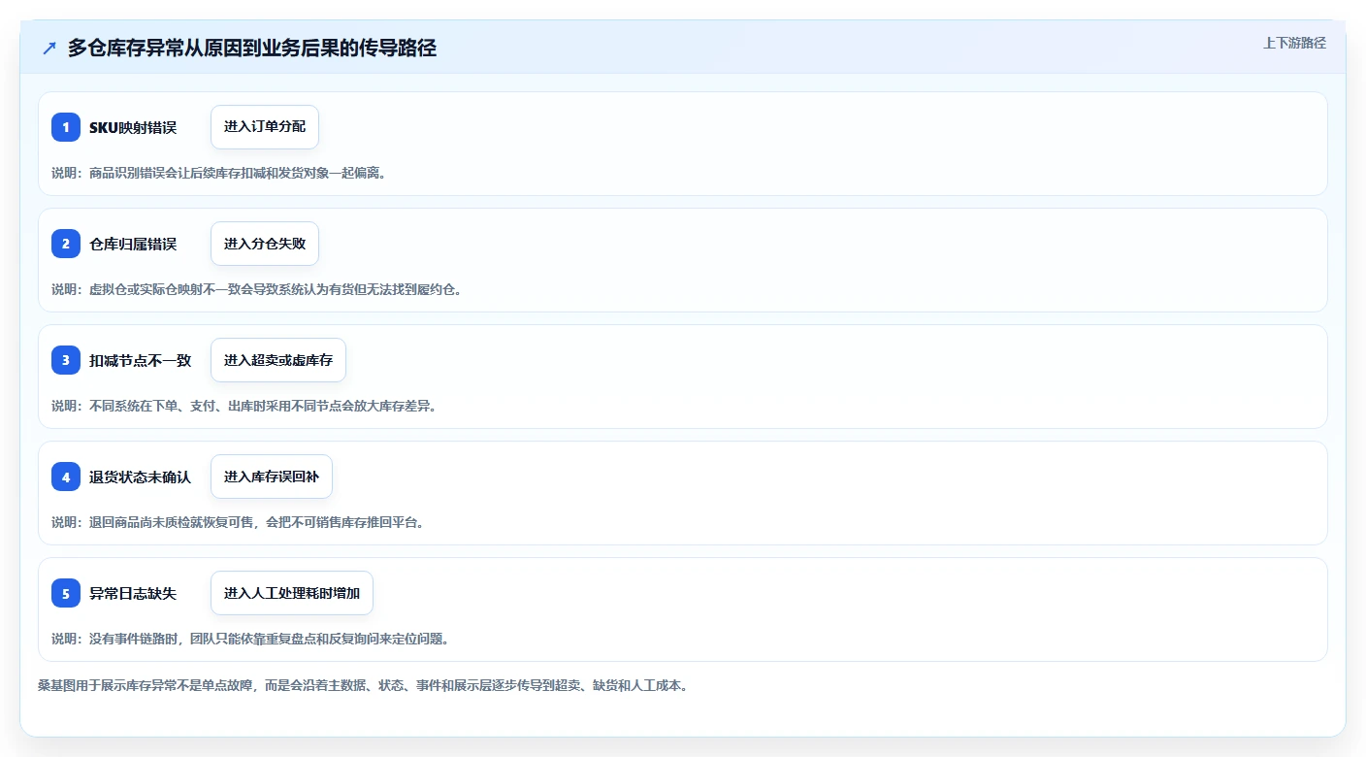
Task: Click the description starting 不同系统在下单、支付
Action: tap(244, 406)
